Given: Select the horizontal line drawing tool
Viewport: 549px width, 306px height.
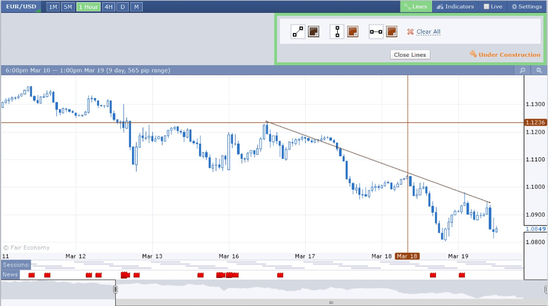Looking at the screenshot, I should pyautogui.click(x=376, y=32).
